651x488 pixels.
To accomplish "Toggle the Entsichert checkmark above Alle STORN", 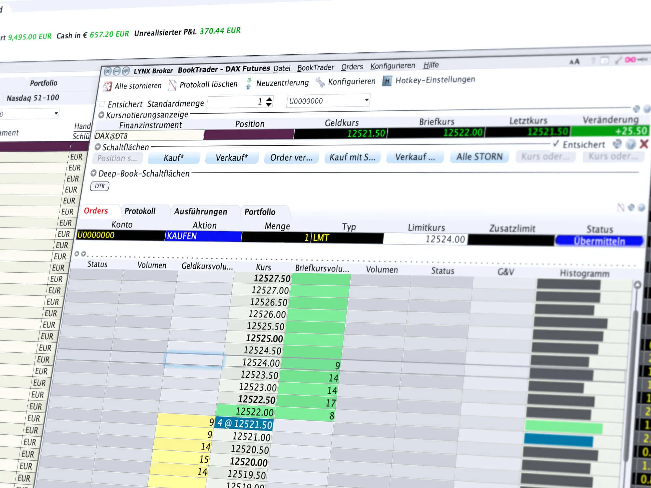I will 556,144.
